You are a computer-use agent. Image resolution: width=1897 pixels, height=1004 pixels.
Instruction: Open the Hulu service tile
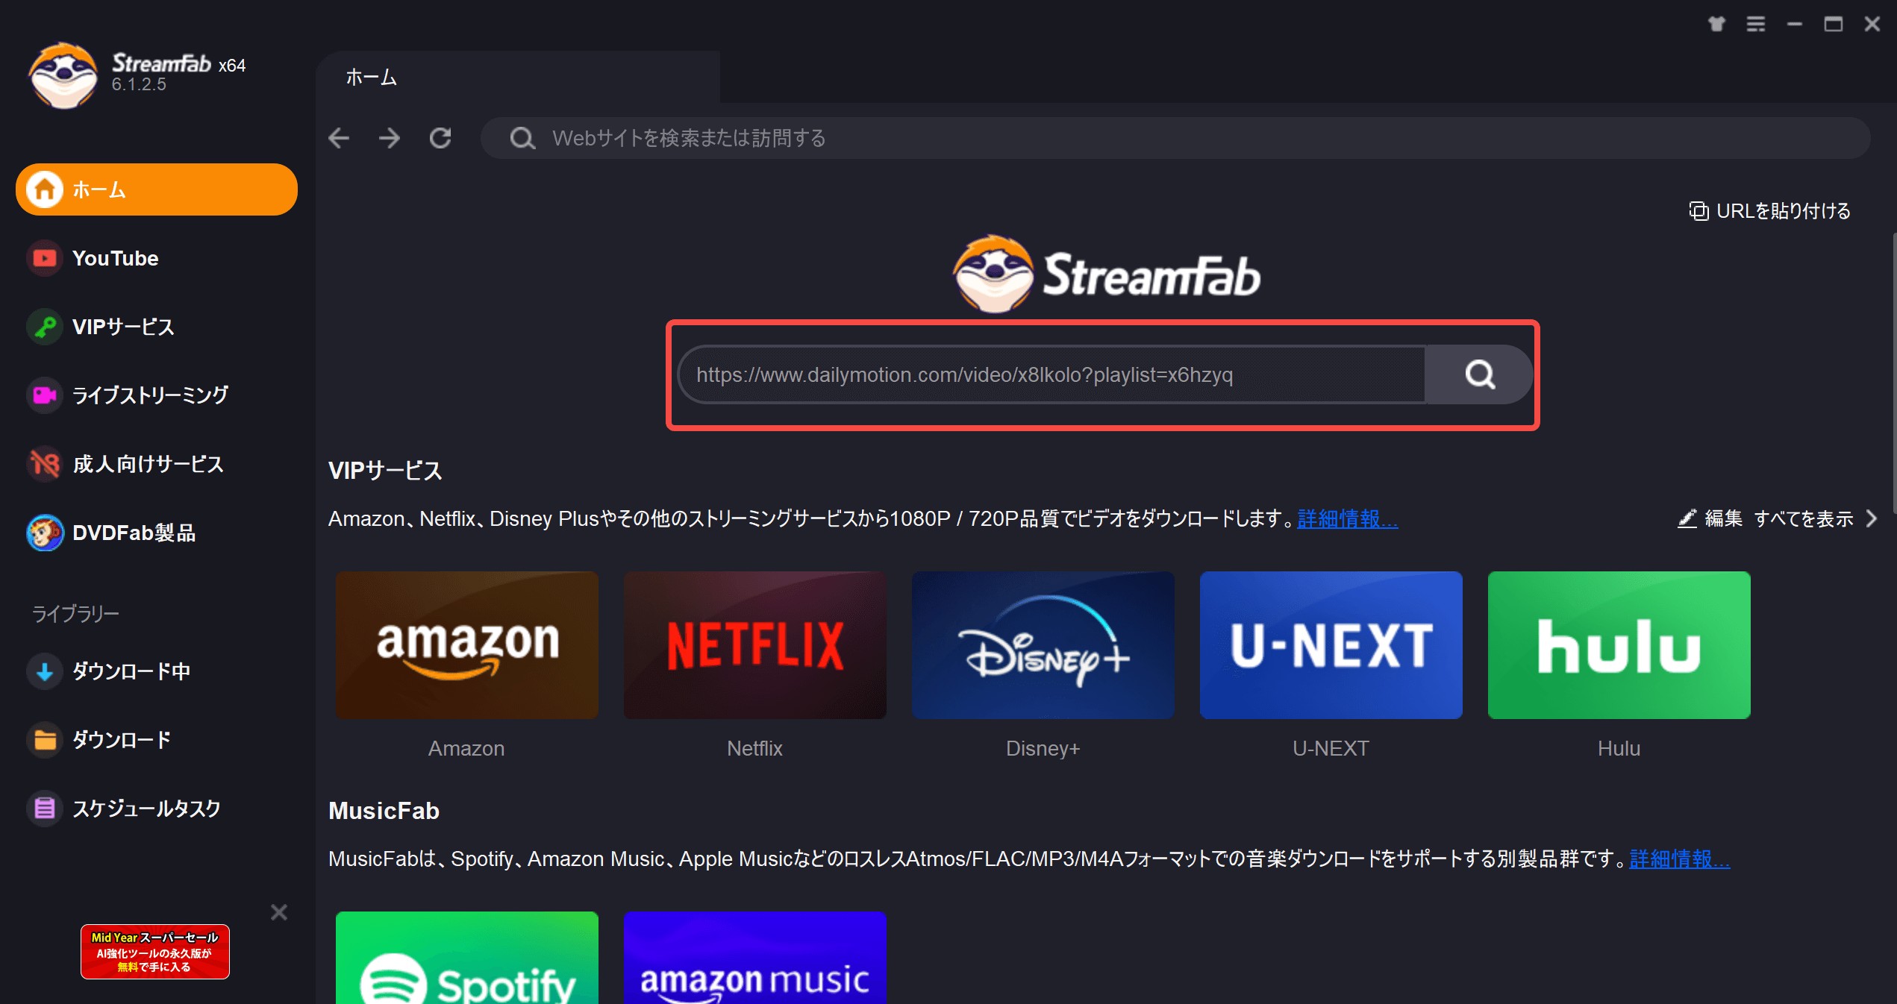point(1619,645)
